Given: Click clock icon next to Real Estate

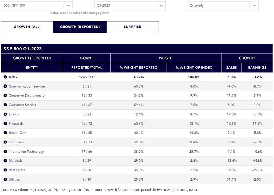Looking at the screenshot, I should (5, 170).
